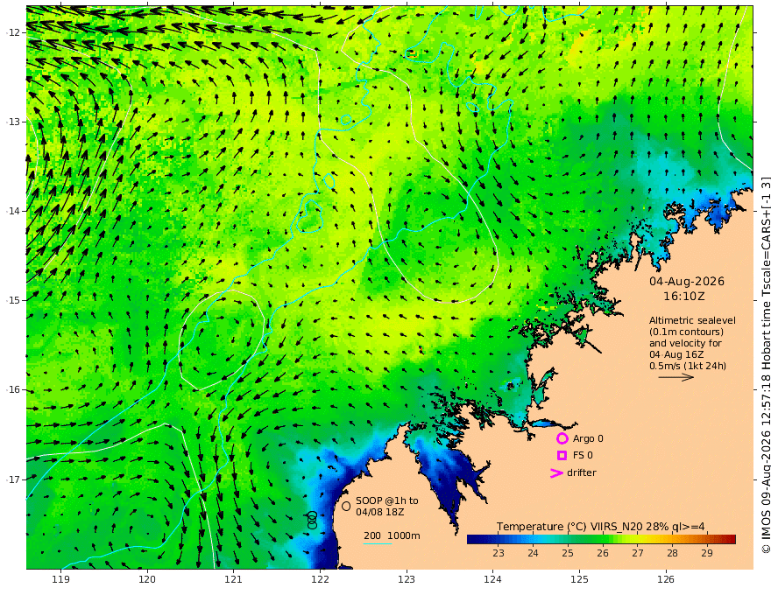Click the 'FS 0' legend label
Screen dimensions: 771x595
click(x=583, y=455)
